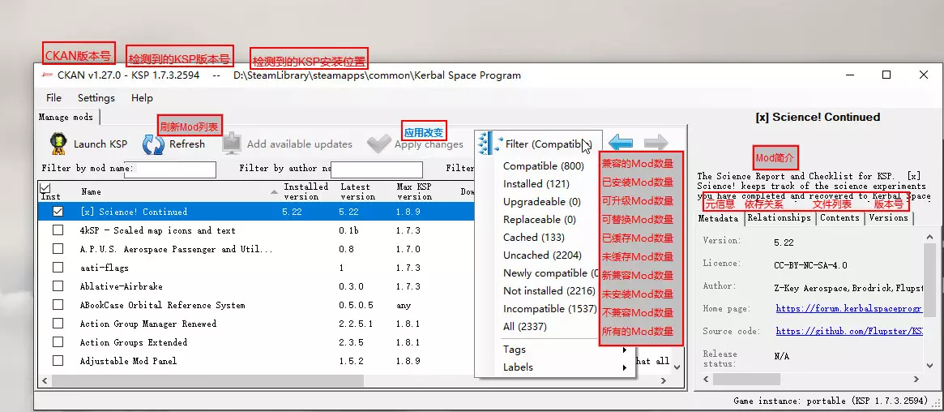The image size is (944, 412).
Task: Click the metadata panel horizontal scrollbar thumb
Action: point(746,379)
